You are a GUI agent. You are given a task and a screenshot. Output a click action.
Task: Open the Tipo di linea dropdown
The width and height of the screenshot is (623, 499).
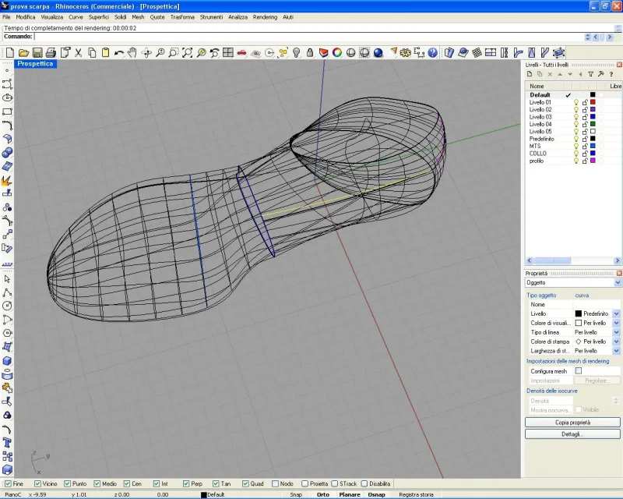point(616,332)
